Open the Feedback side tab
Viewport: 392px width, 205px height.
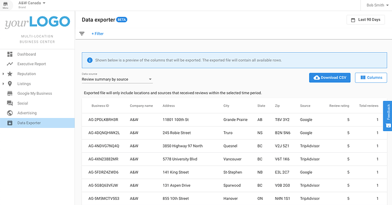tap(387, 116)
